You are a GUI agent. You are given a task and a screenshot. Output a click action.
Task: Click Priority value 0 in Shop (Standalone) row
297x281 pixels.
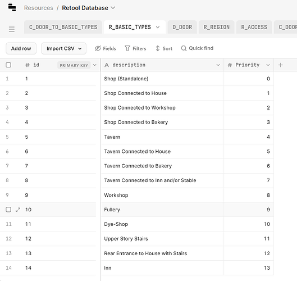[249, 79]
